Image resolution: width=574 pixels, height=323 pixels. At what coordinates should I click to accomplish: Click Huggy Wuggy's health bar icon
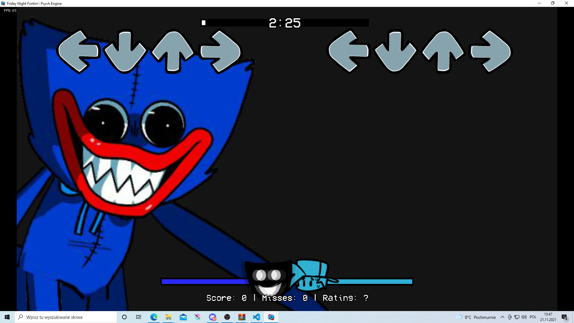[268, 278]
